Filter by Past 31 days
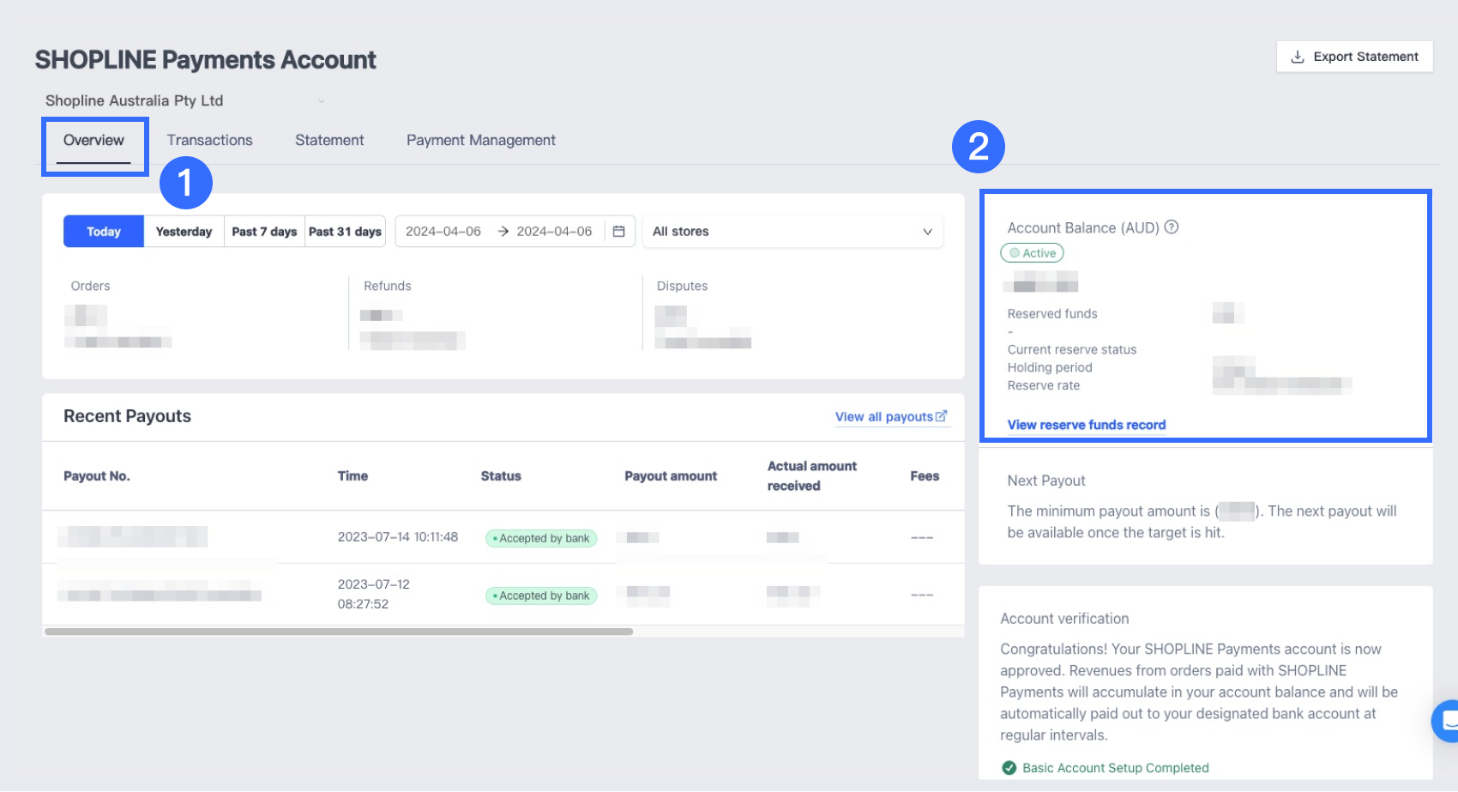Image resolution: width=1458 pixels, height=792 pixels. click(345, 232)
